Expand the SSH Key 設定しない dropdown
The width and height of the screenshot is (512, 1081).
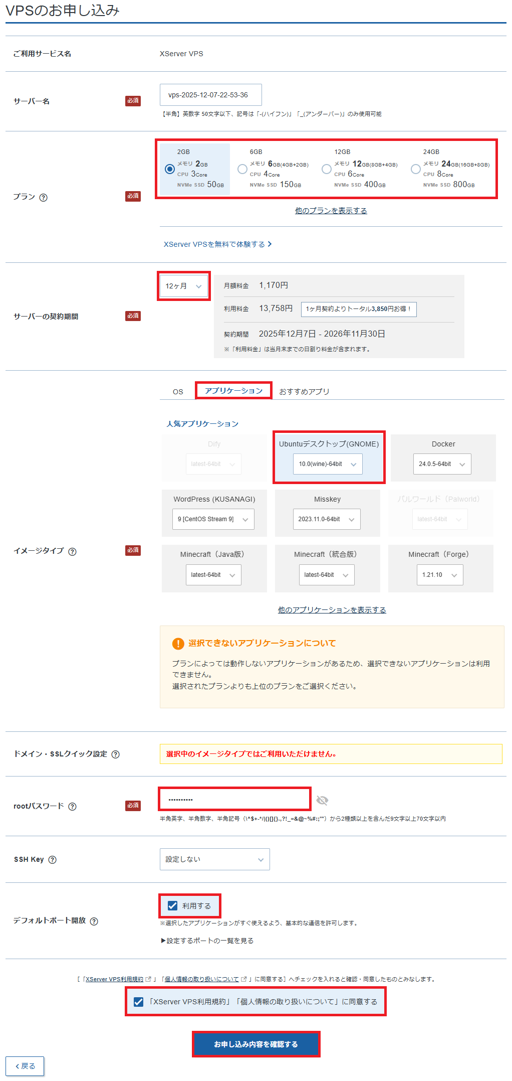click(x=214, y=859)
